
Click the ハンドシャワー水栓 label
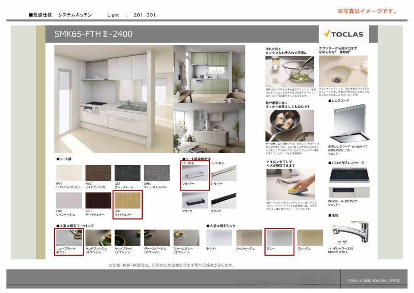(341, 249)
